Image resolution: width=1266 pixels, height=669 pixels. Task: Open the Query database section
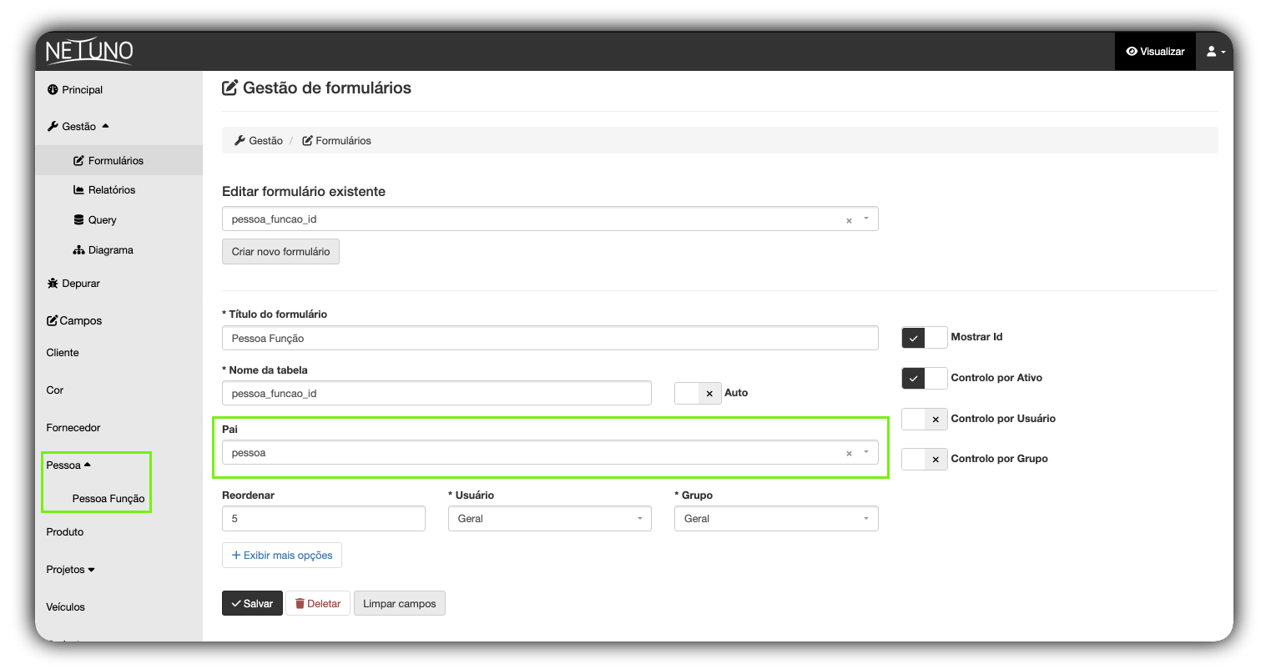[95, 220]
